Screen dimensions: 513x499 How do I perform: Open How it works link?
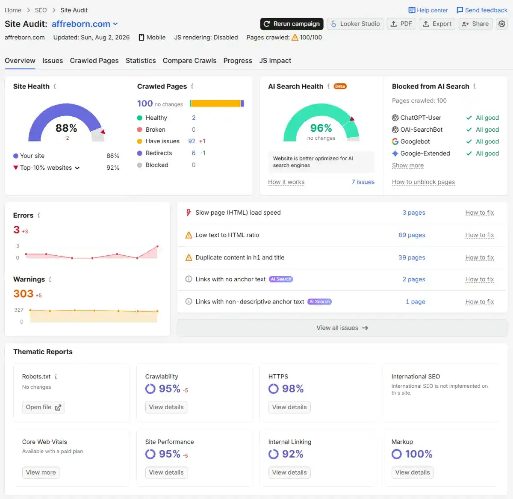tap(286, 182)
